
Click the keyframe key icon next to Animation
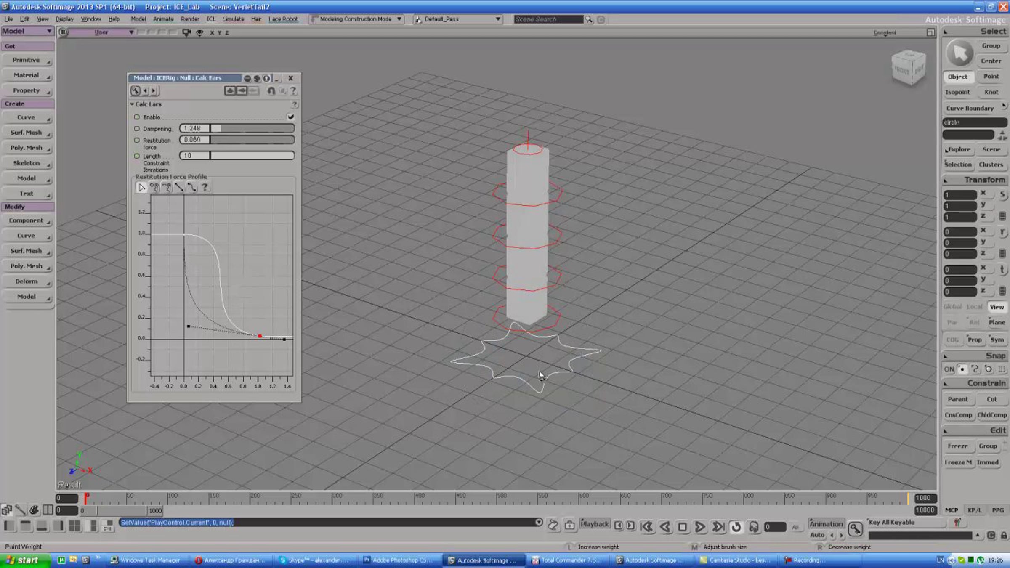pos(855,528)
